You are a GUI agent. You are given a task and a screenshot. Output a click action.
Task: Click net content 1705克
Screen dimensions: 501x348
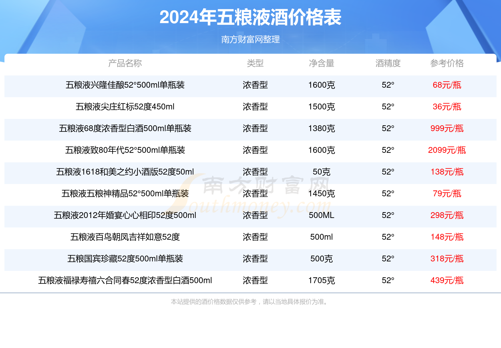click(x=321, y=280)
